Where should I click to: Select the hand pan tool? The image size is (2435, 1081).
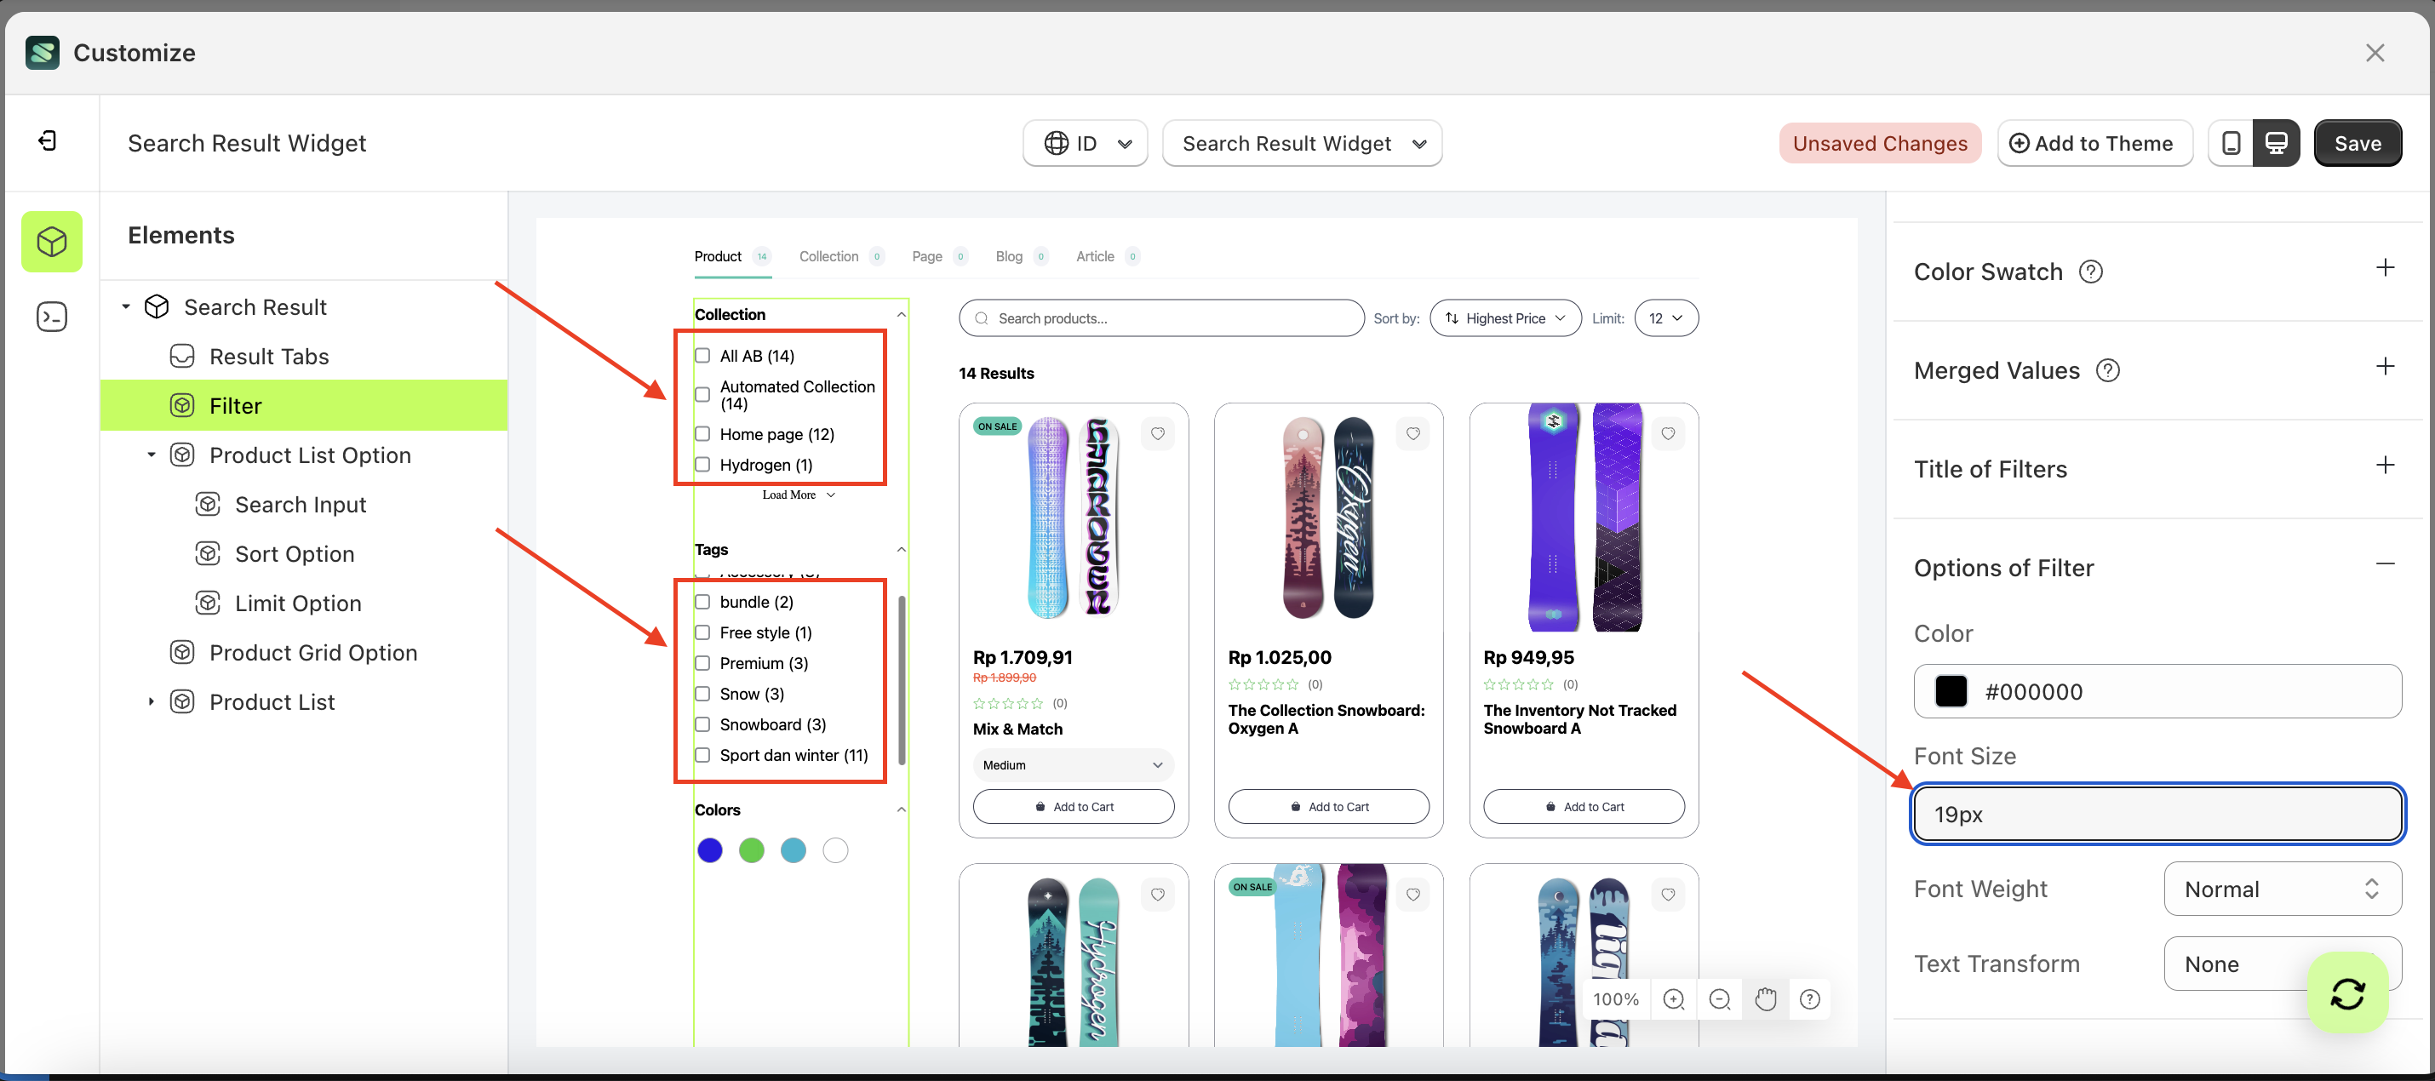(1765, 1000)
